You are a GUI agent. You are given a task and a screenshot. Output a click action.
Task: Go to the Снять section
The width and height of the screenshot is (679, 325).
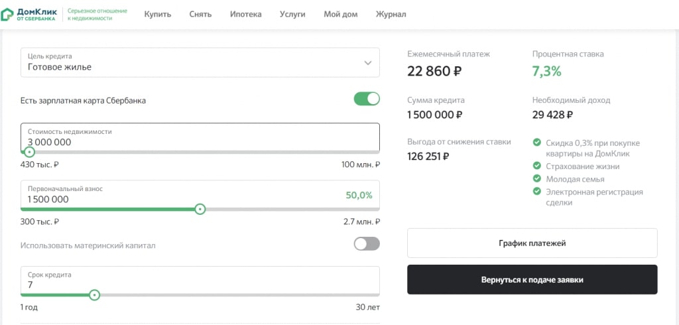[200, 14]
